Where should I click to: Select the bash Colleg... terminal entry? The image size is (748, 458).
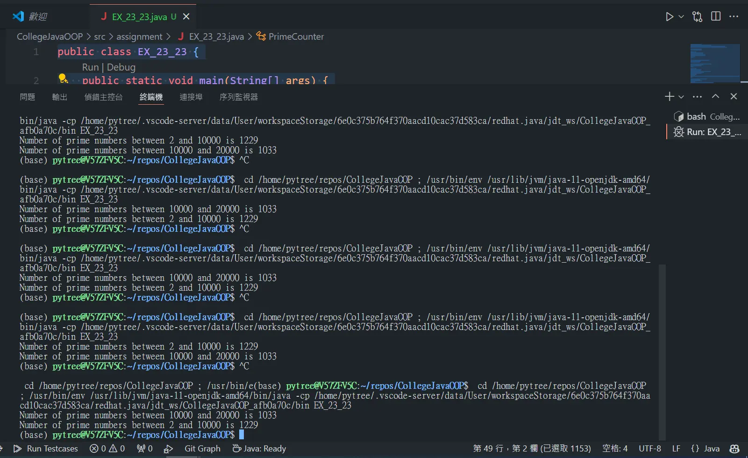click(x=706, y=116)
